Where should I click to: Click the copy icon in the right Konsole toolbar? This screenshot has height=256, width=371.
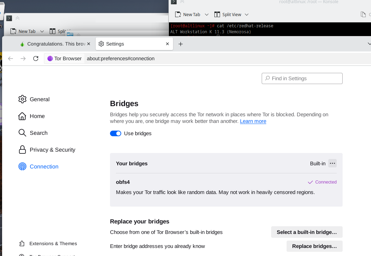click(x=363, y=14)
